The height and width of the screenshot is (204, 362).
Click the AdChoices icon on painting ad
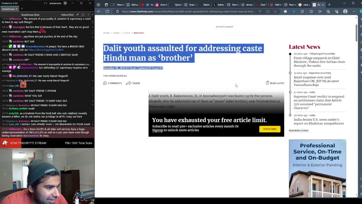344,141
